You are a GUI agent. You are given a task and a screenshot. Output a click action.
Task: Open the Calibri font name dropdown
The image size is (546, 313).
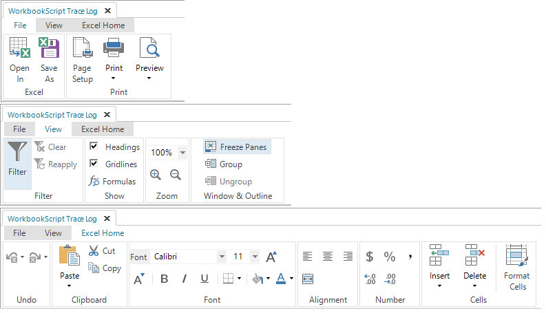pos(222,257)
